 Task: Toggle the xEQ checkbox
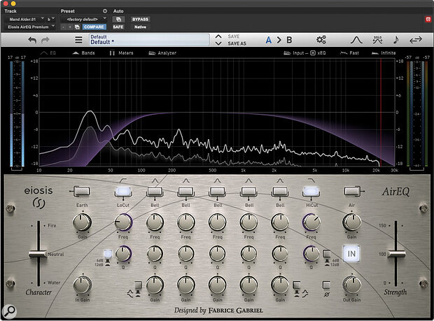pos(313,53)
